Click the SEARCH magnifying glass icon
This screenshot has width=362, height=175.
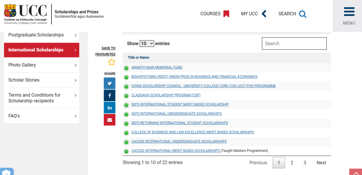(x=302, y=14)
